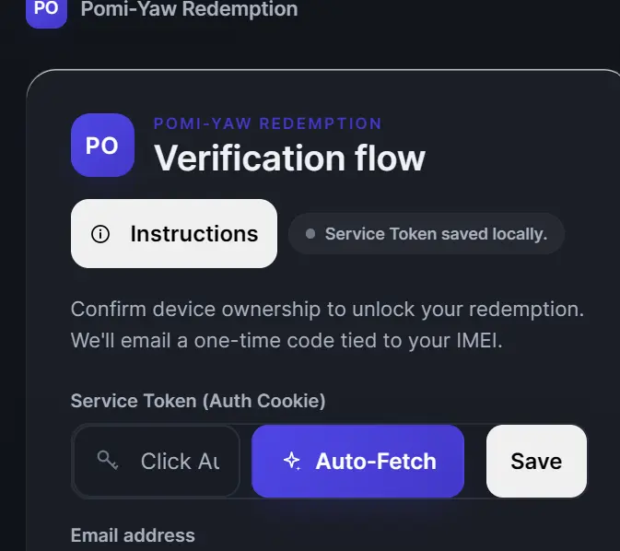Click the Service Token (Auth Cookie) label
Viewport: 620px width, 551px height.
(198, 401)
